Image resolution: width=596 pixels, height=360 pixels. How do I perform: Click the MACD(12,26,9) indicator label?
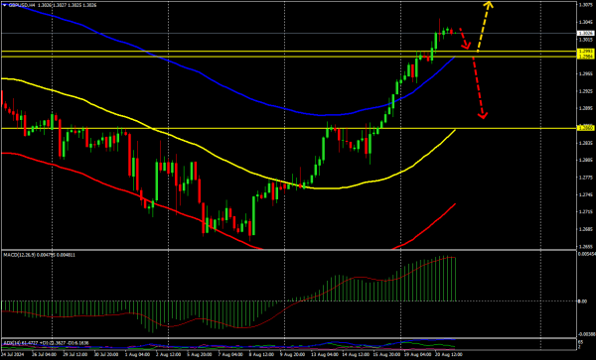click(20, 255)
